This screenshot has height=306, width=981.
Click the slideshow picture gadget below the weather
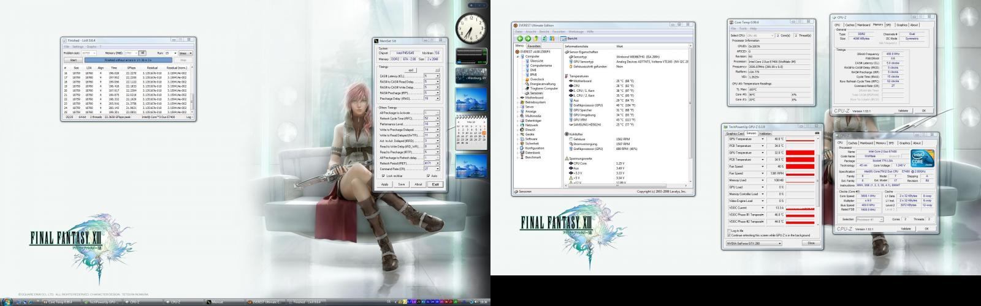(470, 101)
